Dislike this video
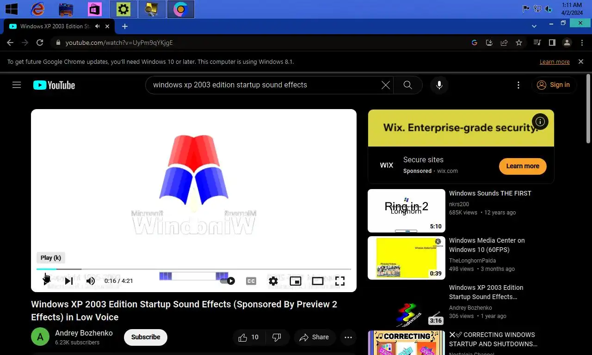The image size is (592, 355). (x=277, y=337)
